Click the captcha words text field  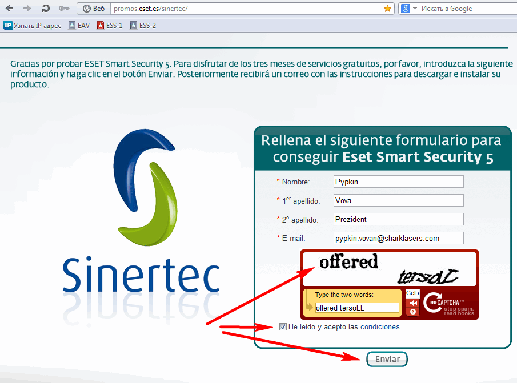coord(357,308)
